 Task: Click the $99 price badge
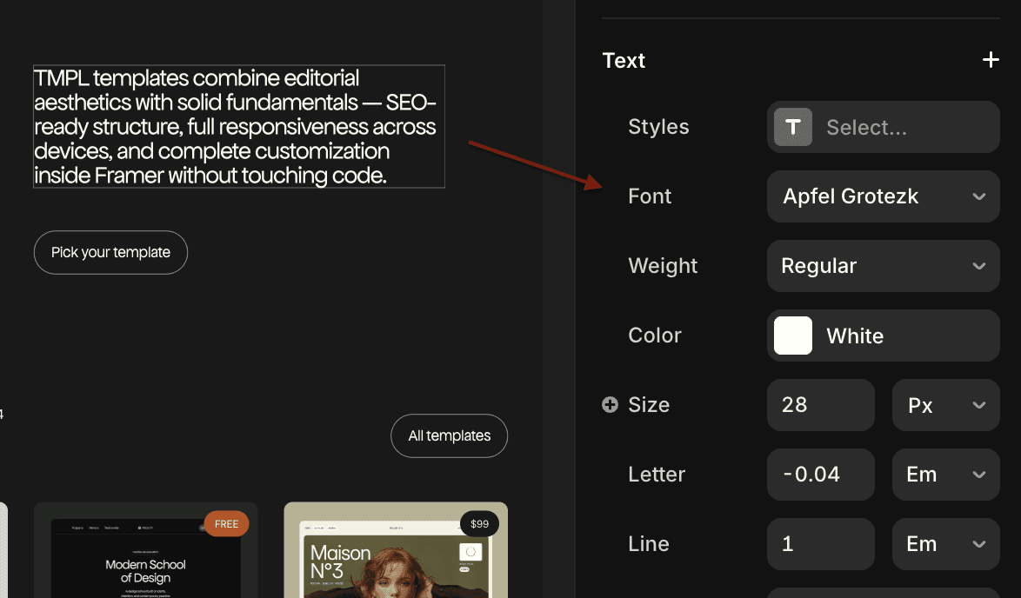pyautogui.click(x=479, y=524)
